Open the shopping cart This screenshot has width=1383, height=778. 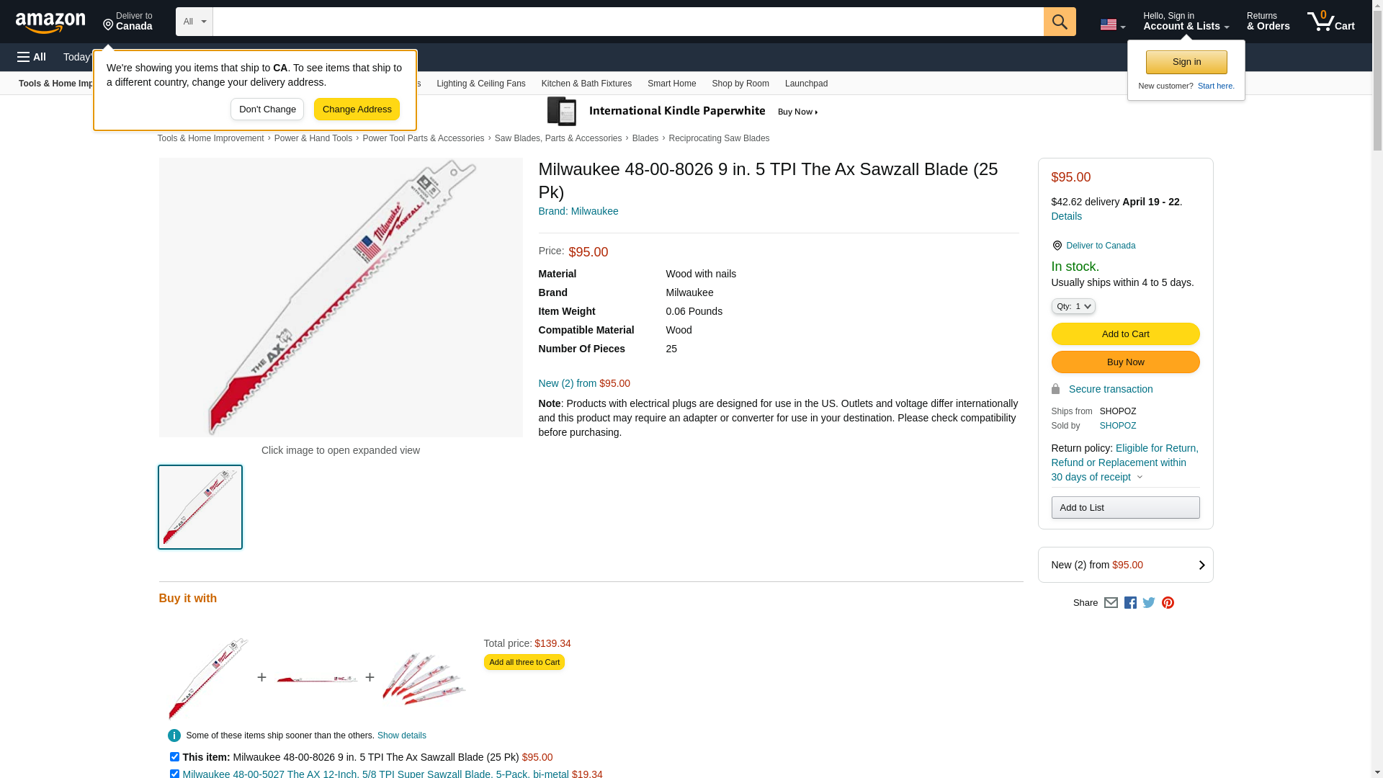pos(1330,22)
